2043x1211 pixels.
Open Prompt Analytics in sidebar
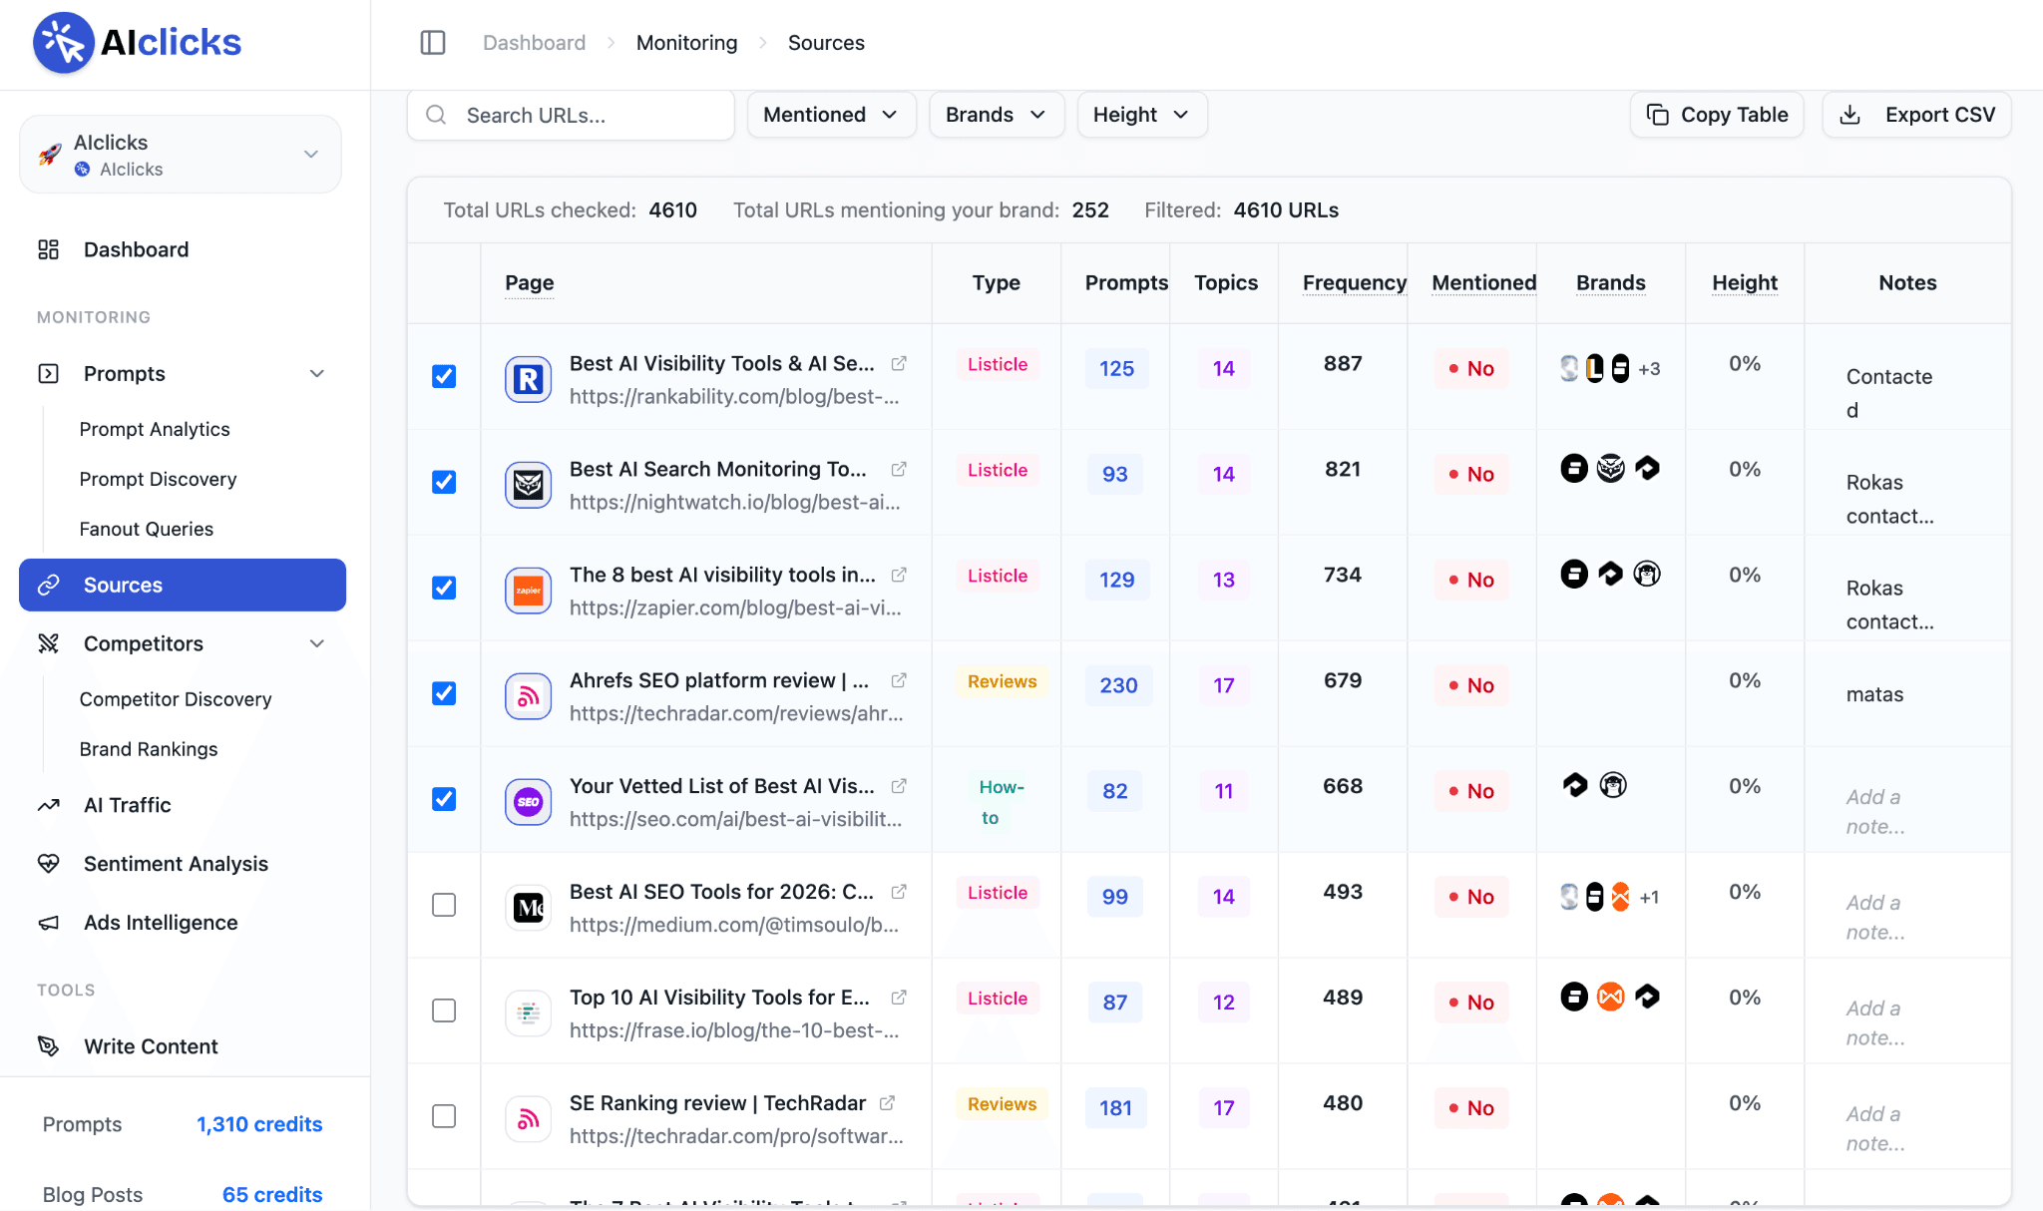(x=155, y=429)
